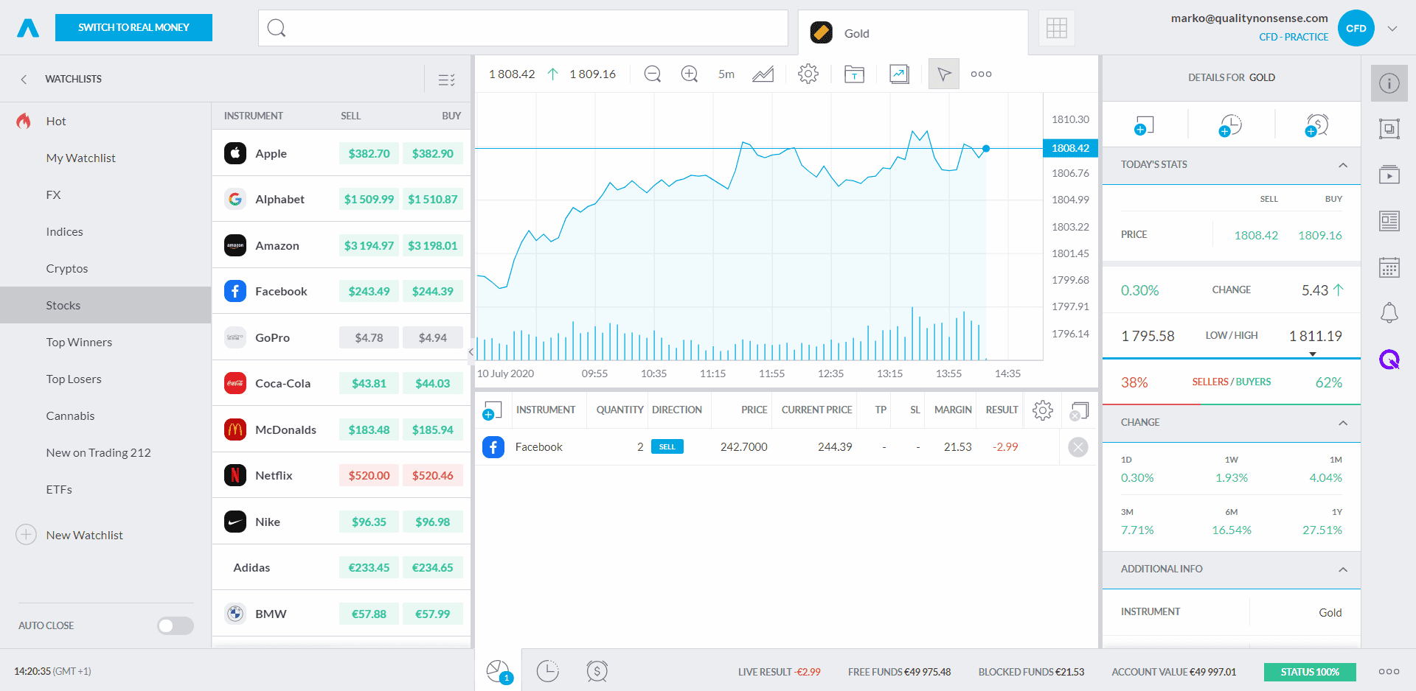Open the chart type selector icon
This screenshot has height=691, width=1416.
tap(763, 74)
